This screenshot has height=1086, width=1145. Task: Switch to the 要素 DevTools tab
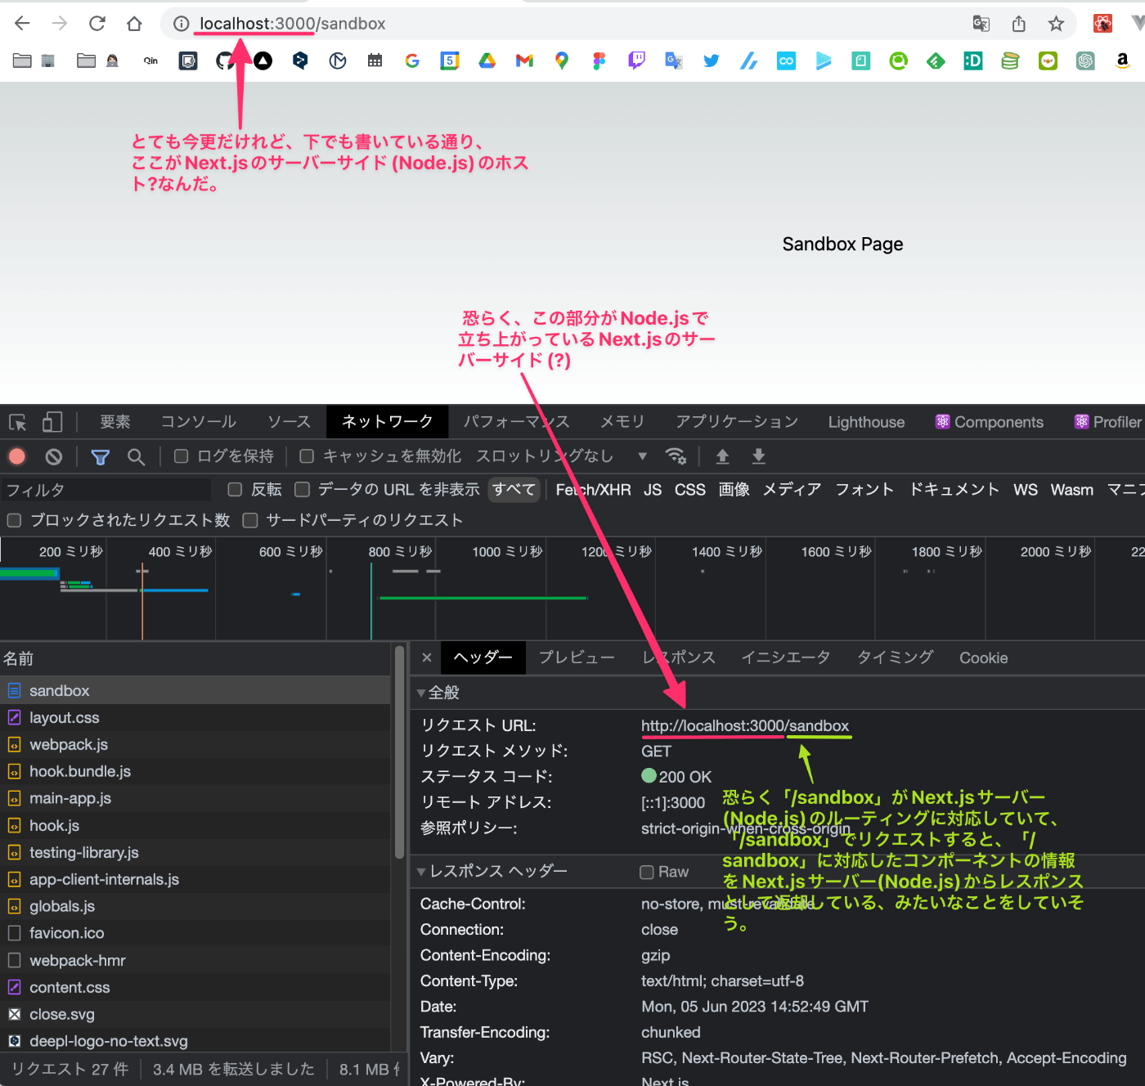tap(115, 422)
